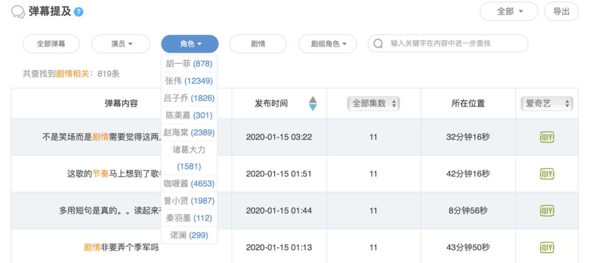This screenshot has height=263, width=593.
Task: Choose 诸葛大力 (1581) from the role list
Action: click(x=189, y=158)
